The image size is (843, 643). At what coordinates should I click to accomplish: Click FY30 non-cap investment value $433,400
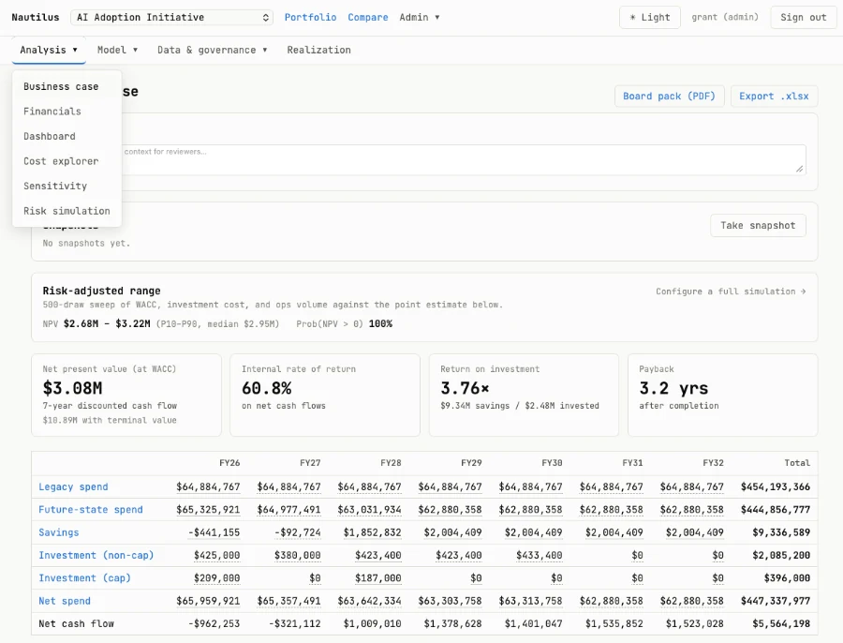[540, 555]
